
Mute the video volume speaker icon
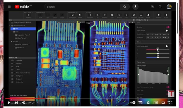pos(24,103)
